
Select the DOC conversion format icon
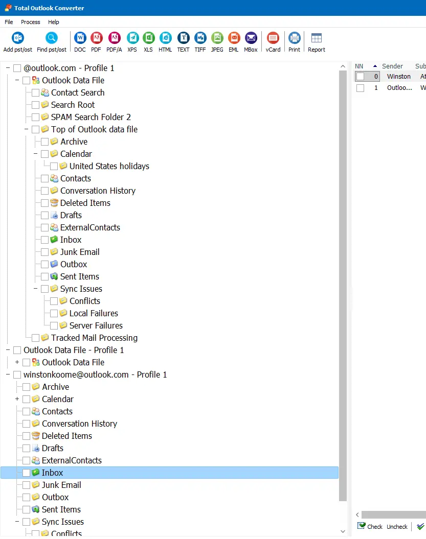click(80, 38)
